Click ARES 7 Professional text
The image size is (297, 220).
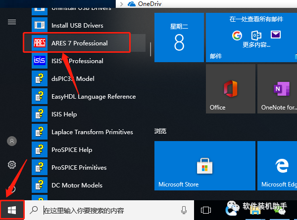[80, 43]
